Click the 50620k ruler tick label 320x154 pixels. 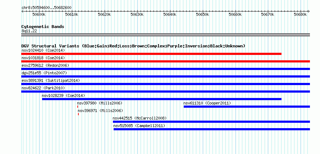104,14
